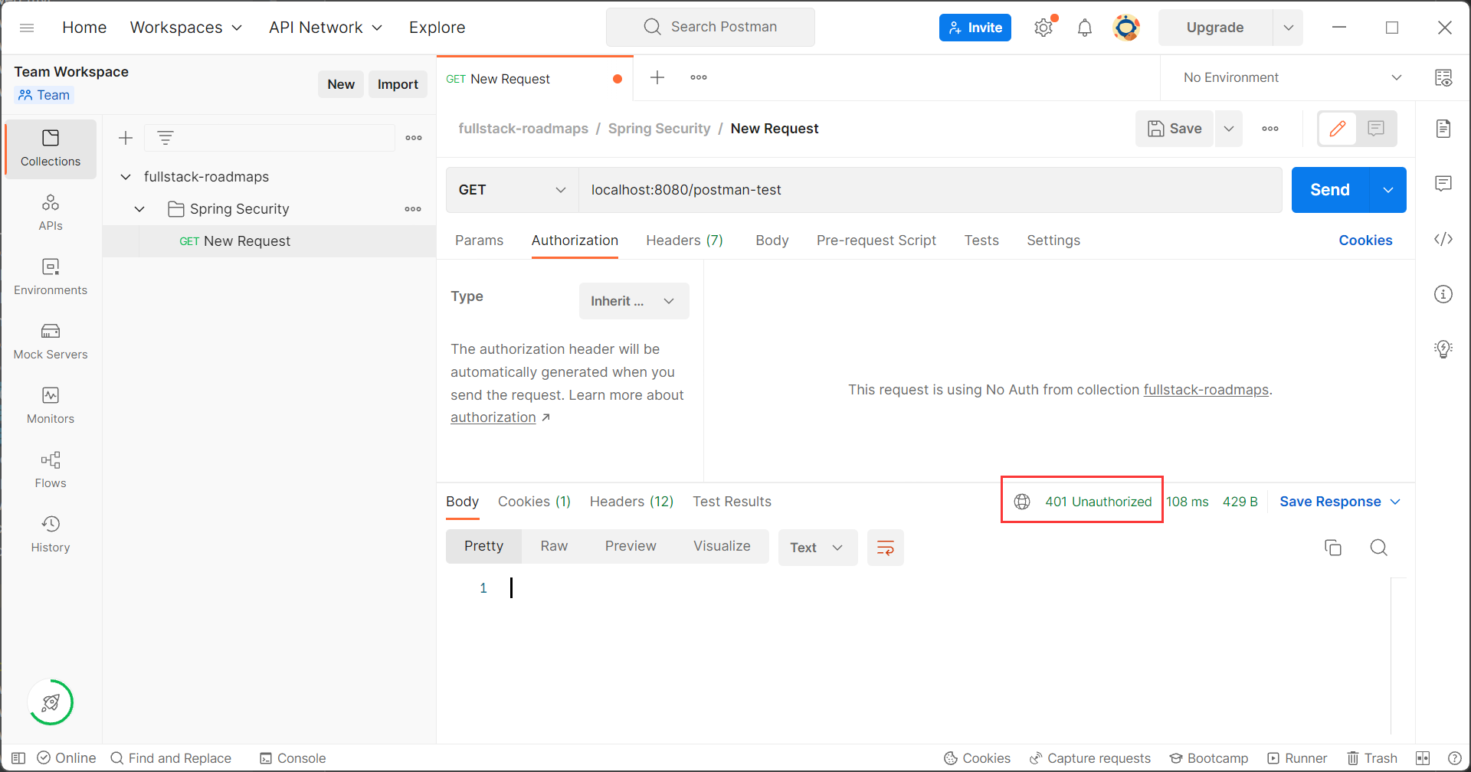1471x772 pixels.
Task: Click the Search Postman box
Action: [x=710, y=27]
